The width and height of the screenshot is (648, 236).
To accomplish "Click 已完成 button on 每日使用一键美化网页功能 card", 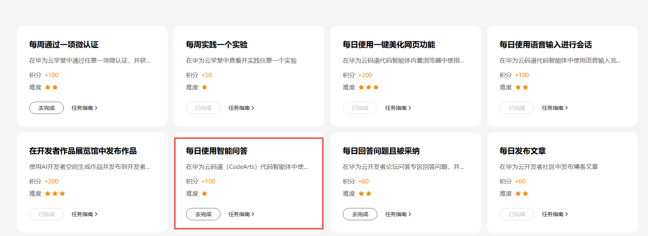I will (x=360, y=108).
